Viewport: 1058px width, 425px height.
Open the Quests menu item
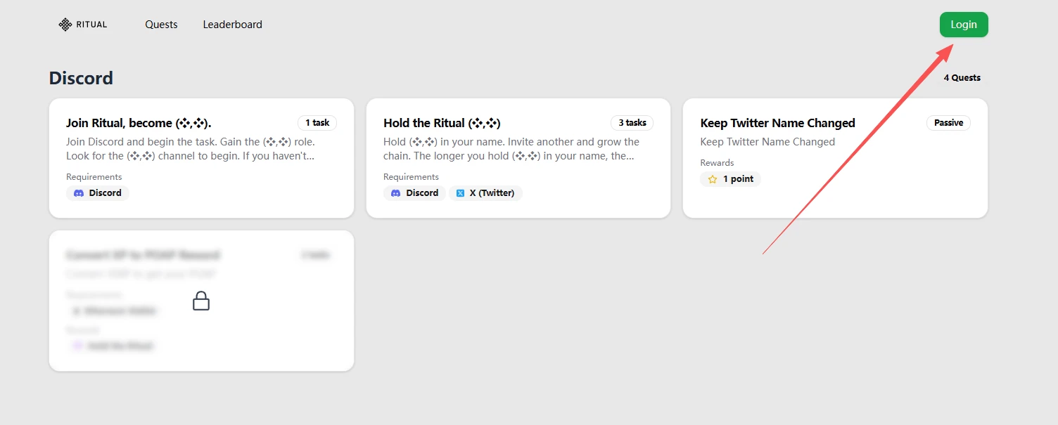pos(161,25)
